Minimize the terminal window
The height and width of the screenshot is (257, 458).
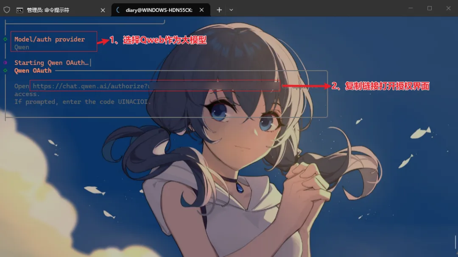tap(411, 8)
